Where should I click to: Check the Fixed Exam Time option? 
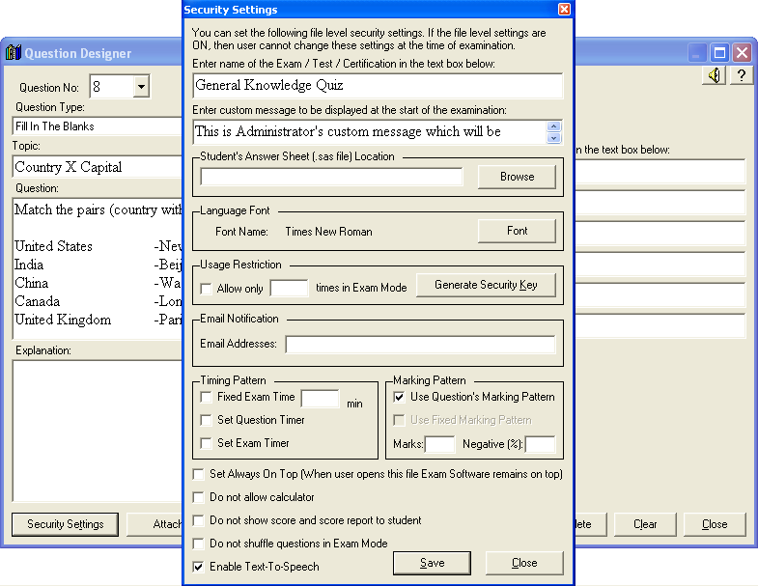[206, 398]
